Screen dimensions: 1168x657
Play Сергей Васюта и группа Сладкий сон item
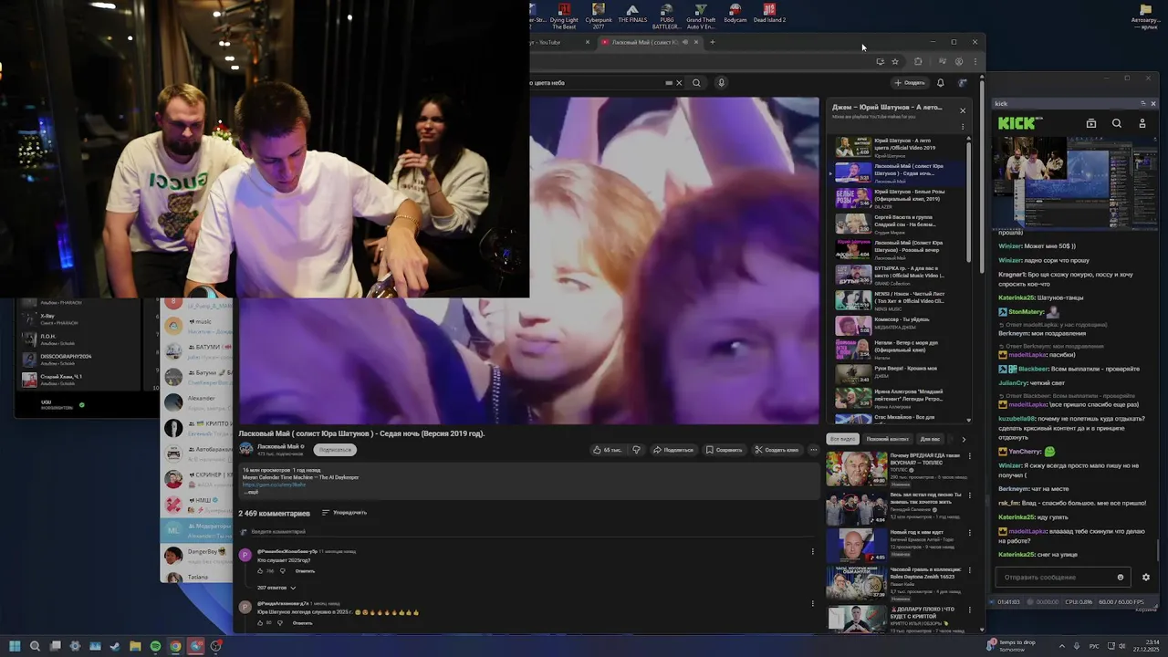899,224
